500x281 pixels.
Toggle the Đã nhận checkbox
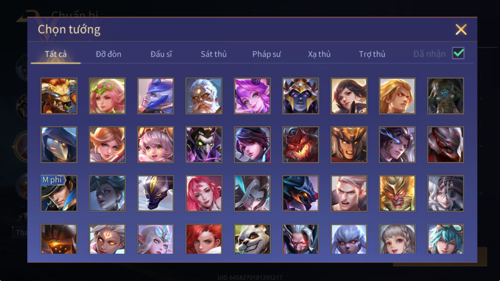pos(458,54)
